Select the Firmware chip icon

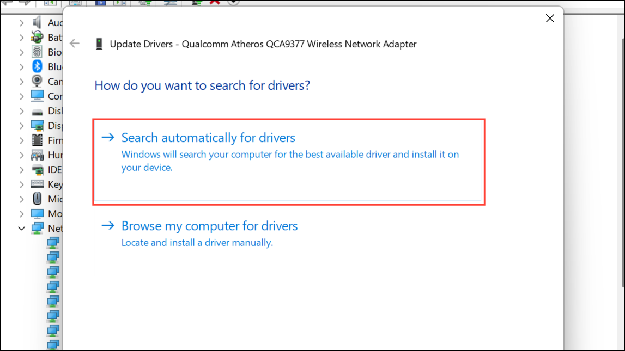click(37, 140)
